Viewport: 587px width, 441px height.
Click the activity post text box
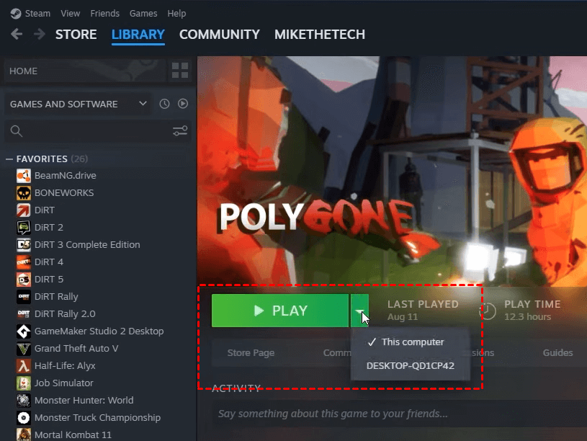400,414
